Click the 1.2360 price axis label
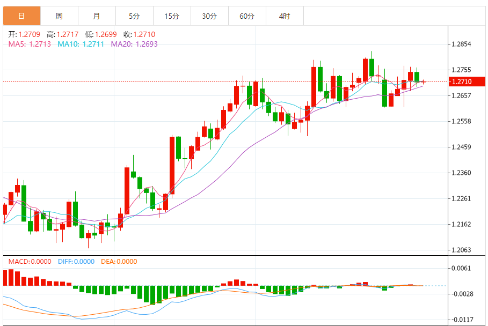Viewport: 488px width, 326px height. (x=461, y=173)
